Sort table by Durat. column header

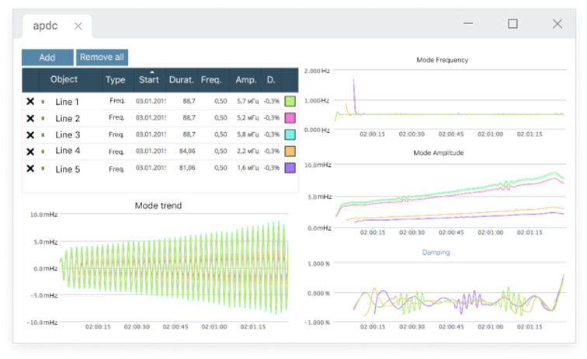pyautogui.click(x=182, y=80)
